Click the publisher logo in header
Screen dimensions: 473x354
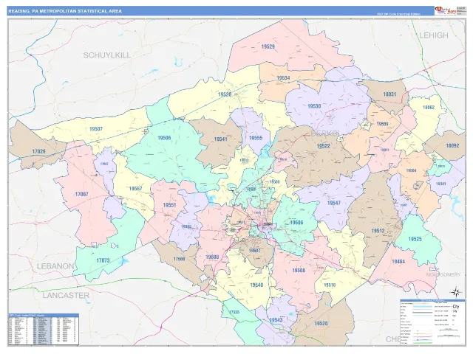click(445, 10)
